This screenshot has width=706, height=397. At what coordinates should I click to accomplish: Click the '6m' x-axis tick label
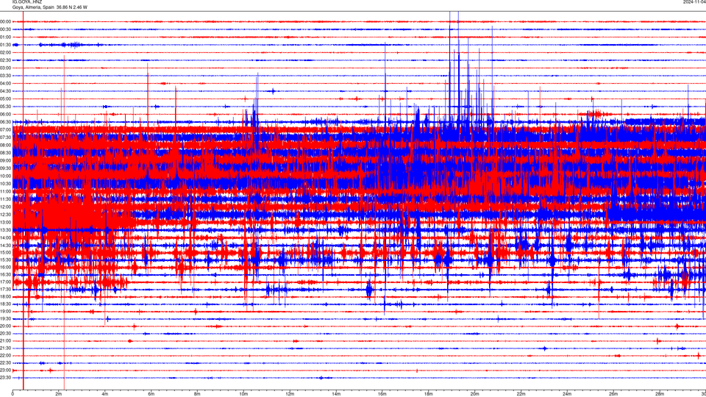click(x=151, y=394)
